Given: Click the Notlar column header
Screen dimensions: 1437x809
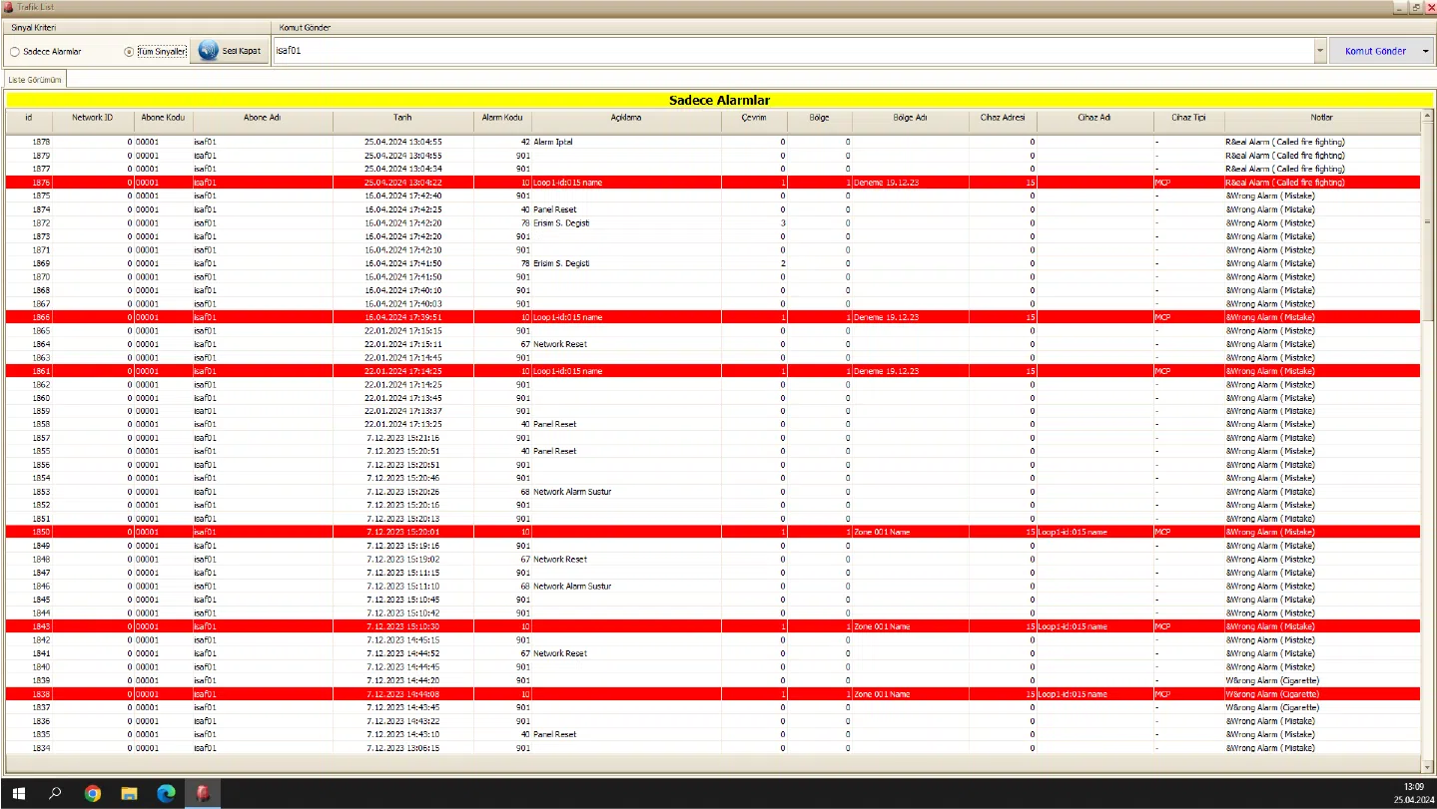Looking at the screenshot, I should [x=1321, y=118].
